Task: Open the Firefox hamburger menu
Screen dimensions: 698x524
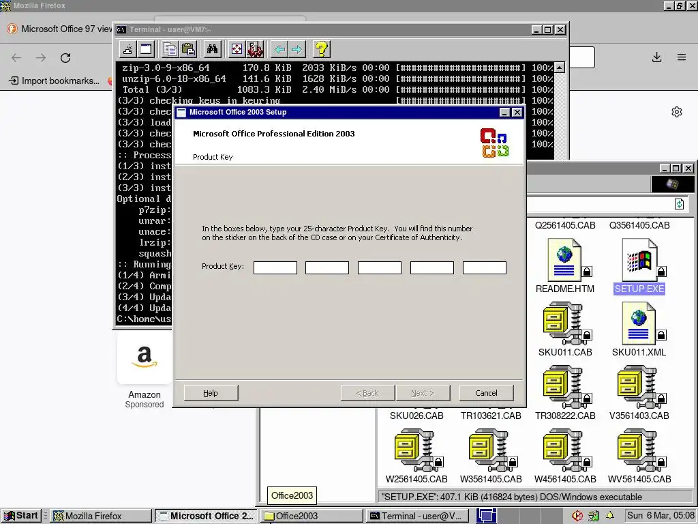Action: coord(682,57)
